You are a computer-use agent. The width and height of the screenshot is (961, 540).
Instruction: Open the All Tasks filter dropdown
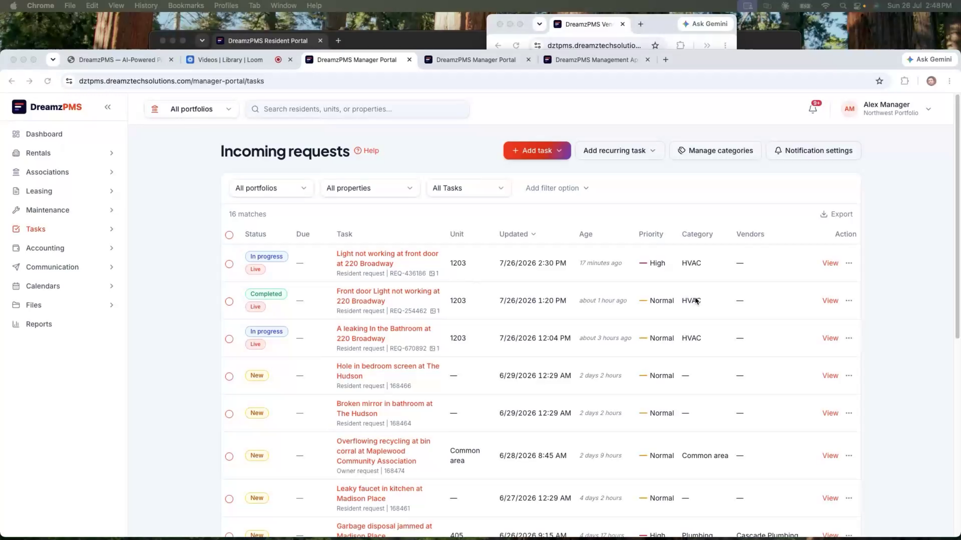468,188
